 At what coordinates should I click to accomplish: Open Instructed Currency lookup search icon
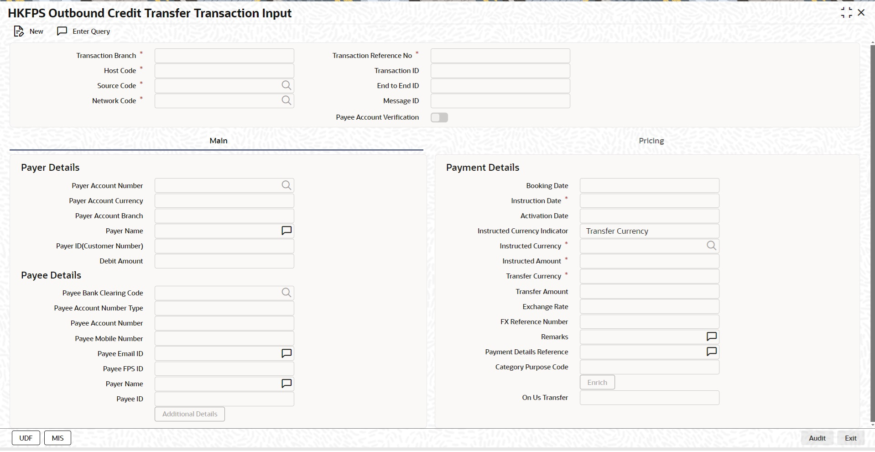[711, 246]
